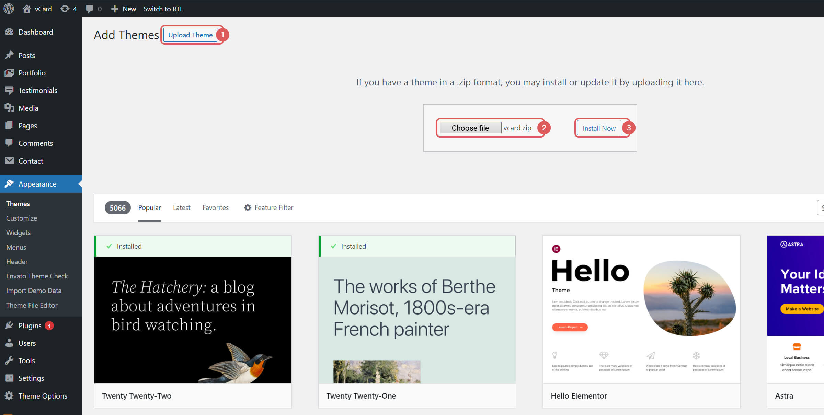
Task: Open vCard site home icon
Action: pos(27,9)
